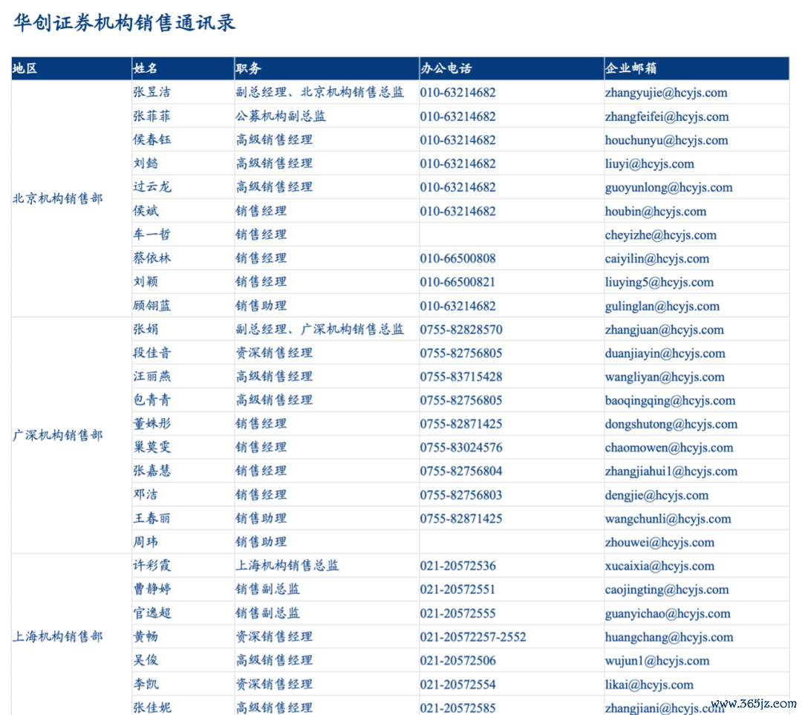Select the name 许彩霞
Screen dimensions: 802x715
click(152, 565)
